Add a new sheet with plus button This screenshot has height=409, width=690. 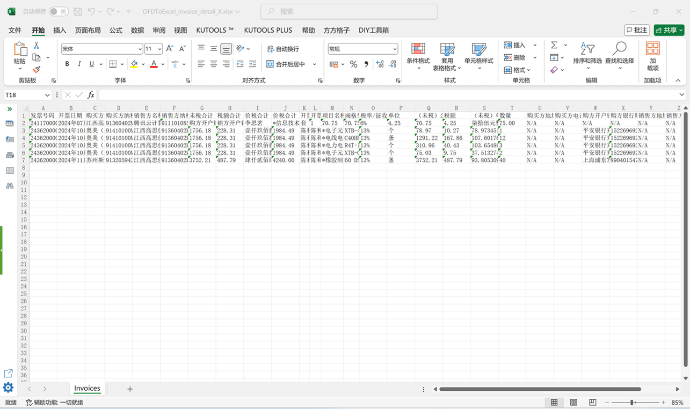click(130, 389)
